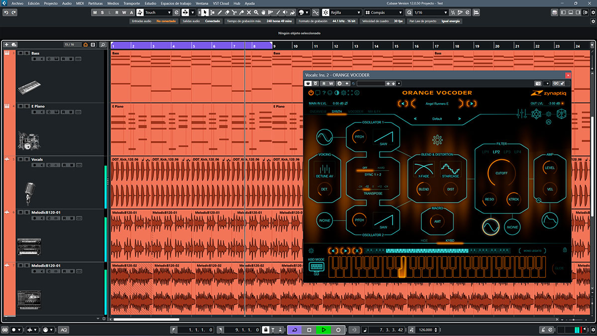The width and height of the screenshot is (597, 336).
Task: Click the Undo arrow in the toolbar
Action: coord(6,12)
